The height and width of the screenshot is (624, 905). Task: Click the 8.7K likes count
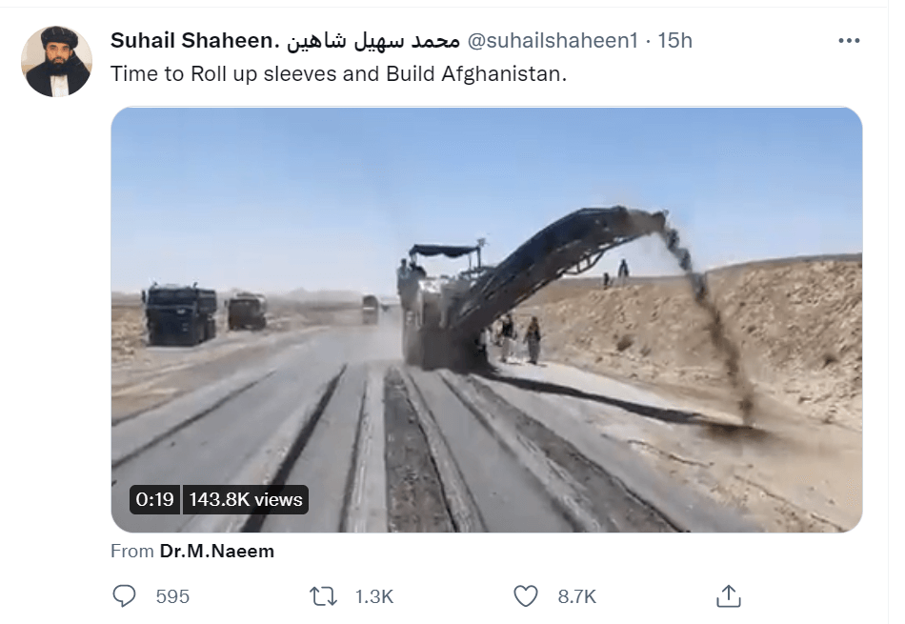(x=576, y=596)
